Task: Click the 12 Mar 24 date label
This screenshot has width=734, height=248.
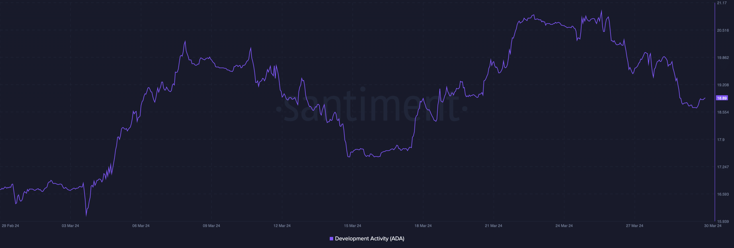Action: (282, 226)
